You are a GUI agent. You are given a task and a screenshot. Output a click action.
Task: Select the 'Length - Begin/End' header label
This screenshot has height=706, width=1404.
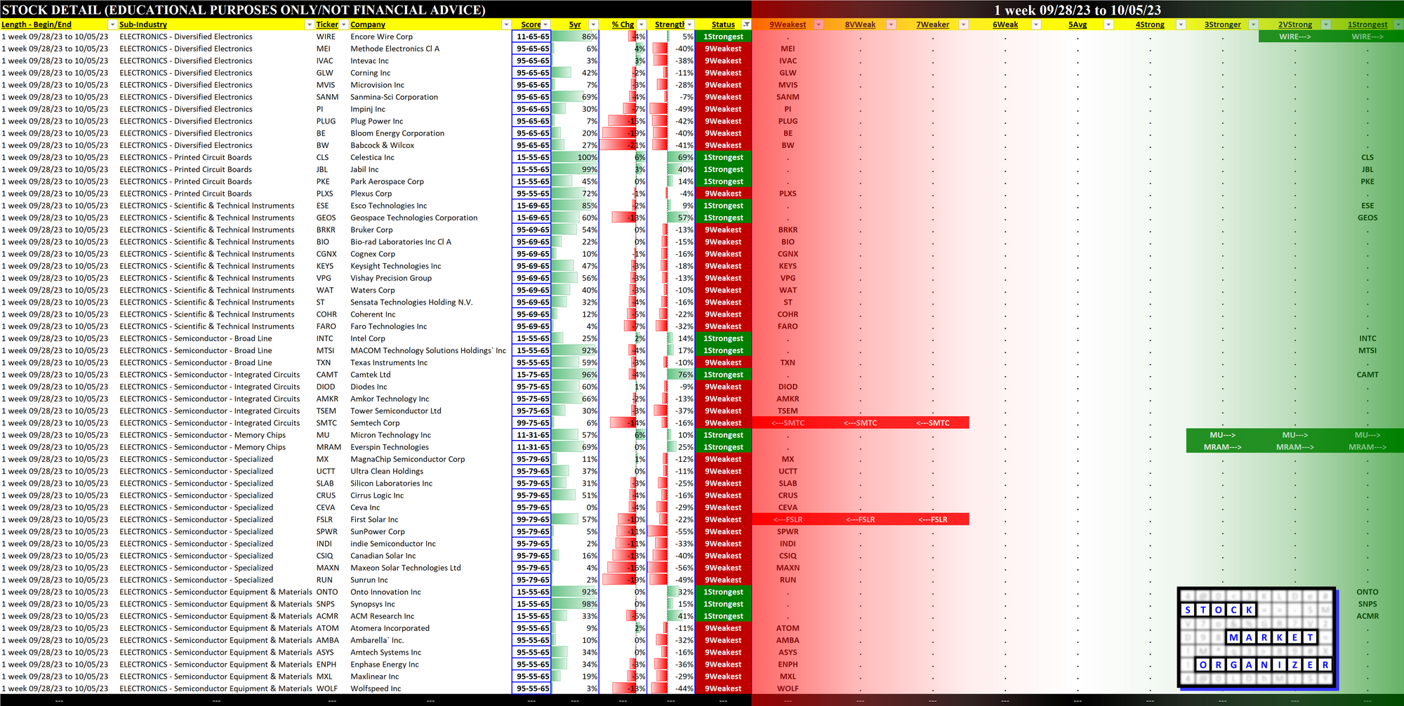click(37, 25)
